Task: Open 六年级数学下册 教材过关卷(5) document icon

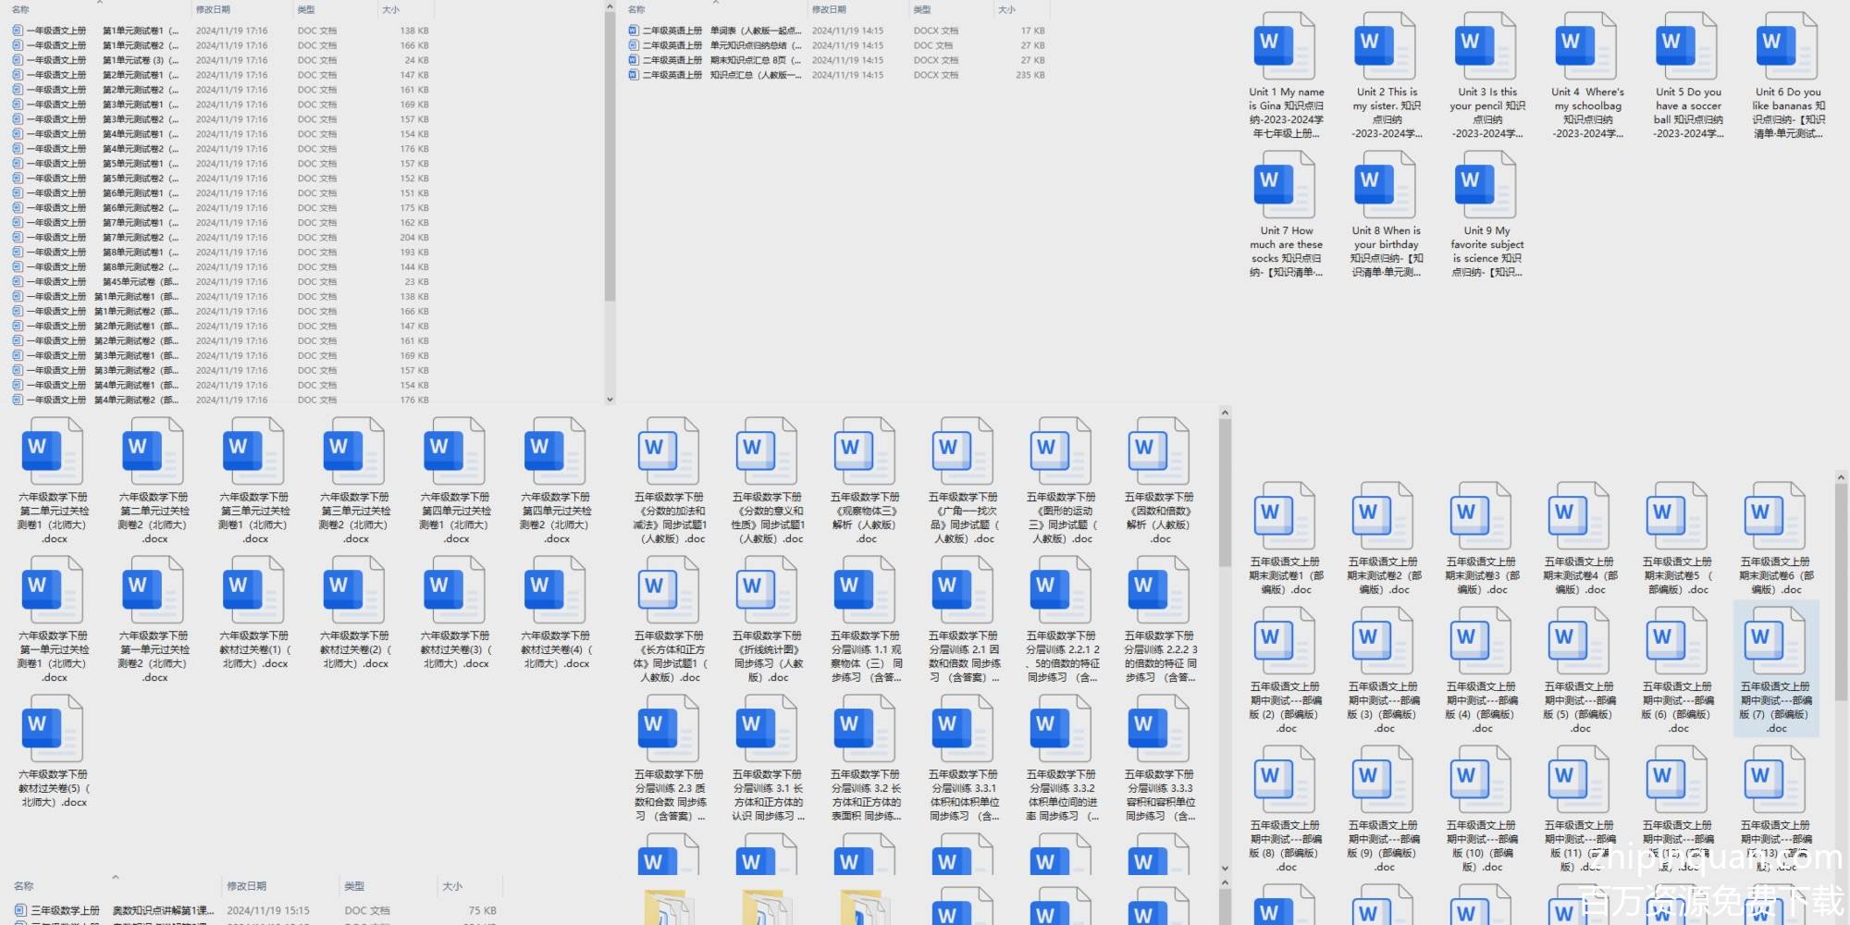Action: pyautogui.click(x=53, y=731)
